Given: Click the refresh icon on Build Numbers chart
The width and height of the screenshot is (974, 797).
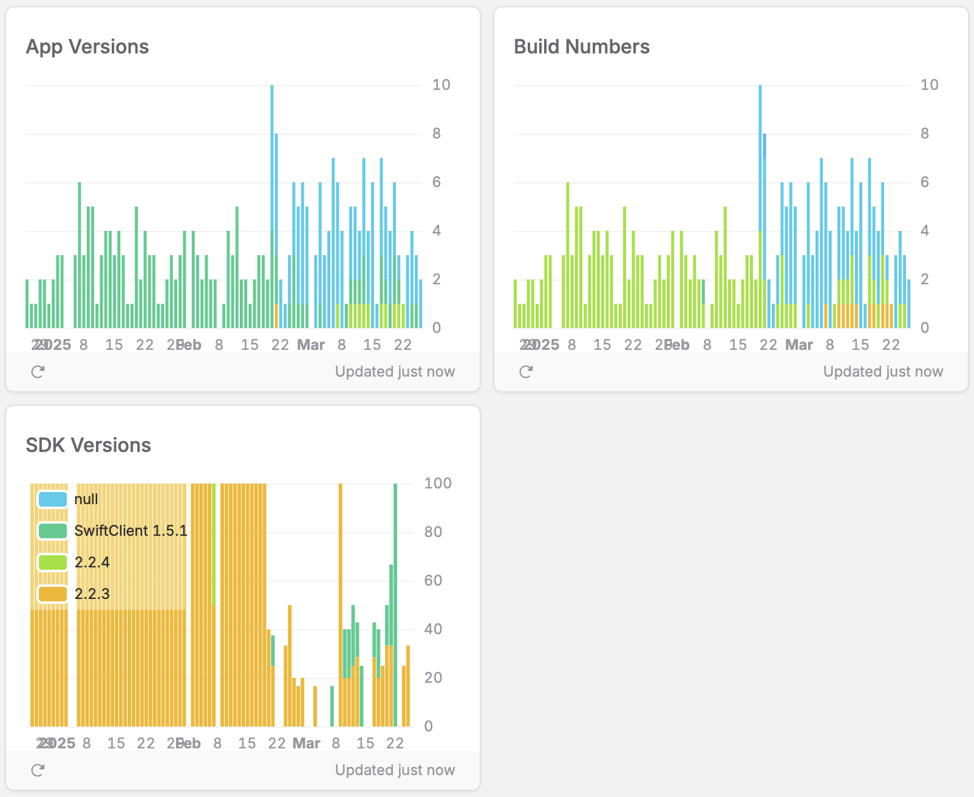Looking at the screenshot, I should 526,371.
